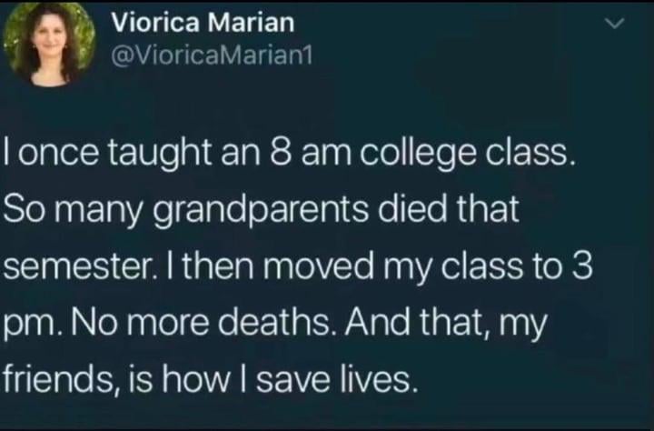This screenshot has width=654, height=431.
Task: Click the @VioricaMarian1 handle
Action: coord(211,55)
